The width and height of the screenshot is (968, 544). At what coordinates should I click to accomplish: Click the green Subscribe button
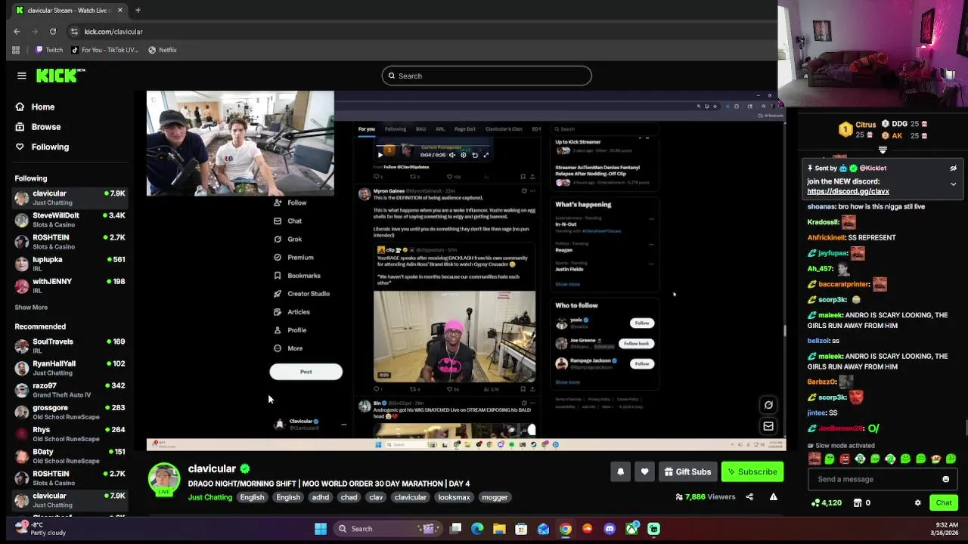point(752,471)
